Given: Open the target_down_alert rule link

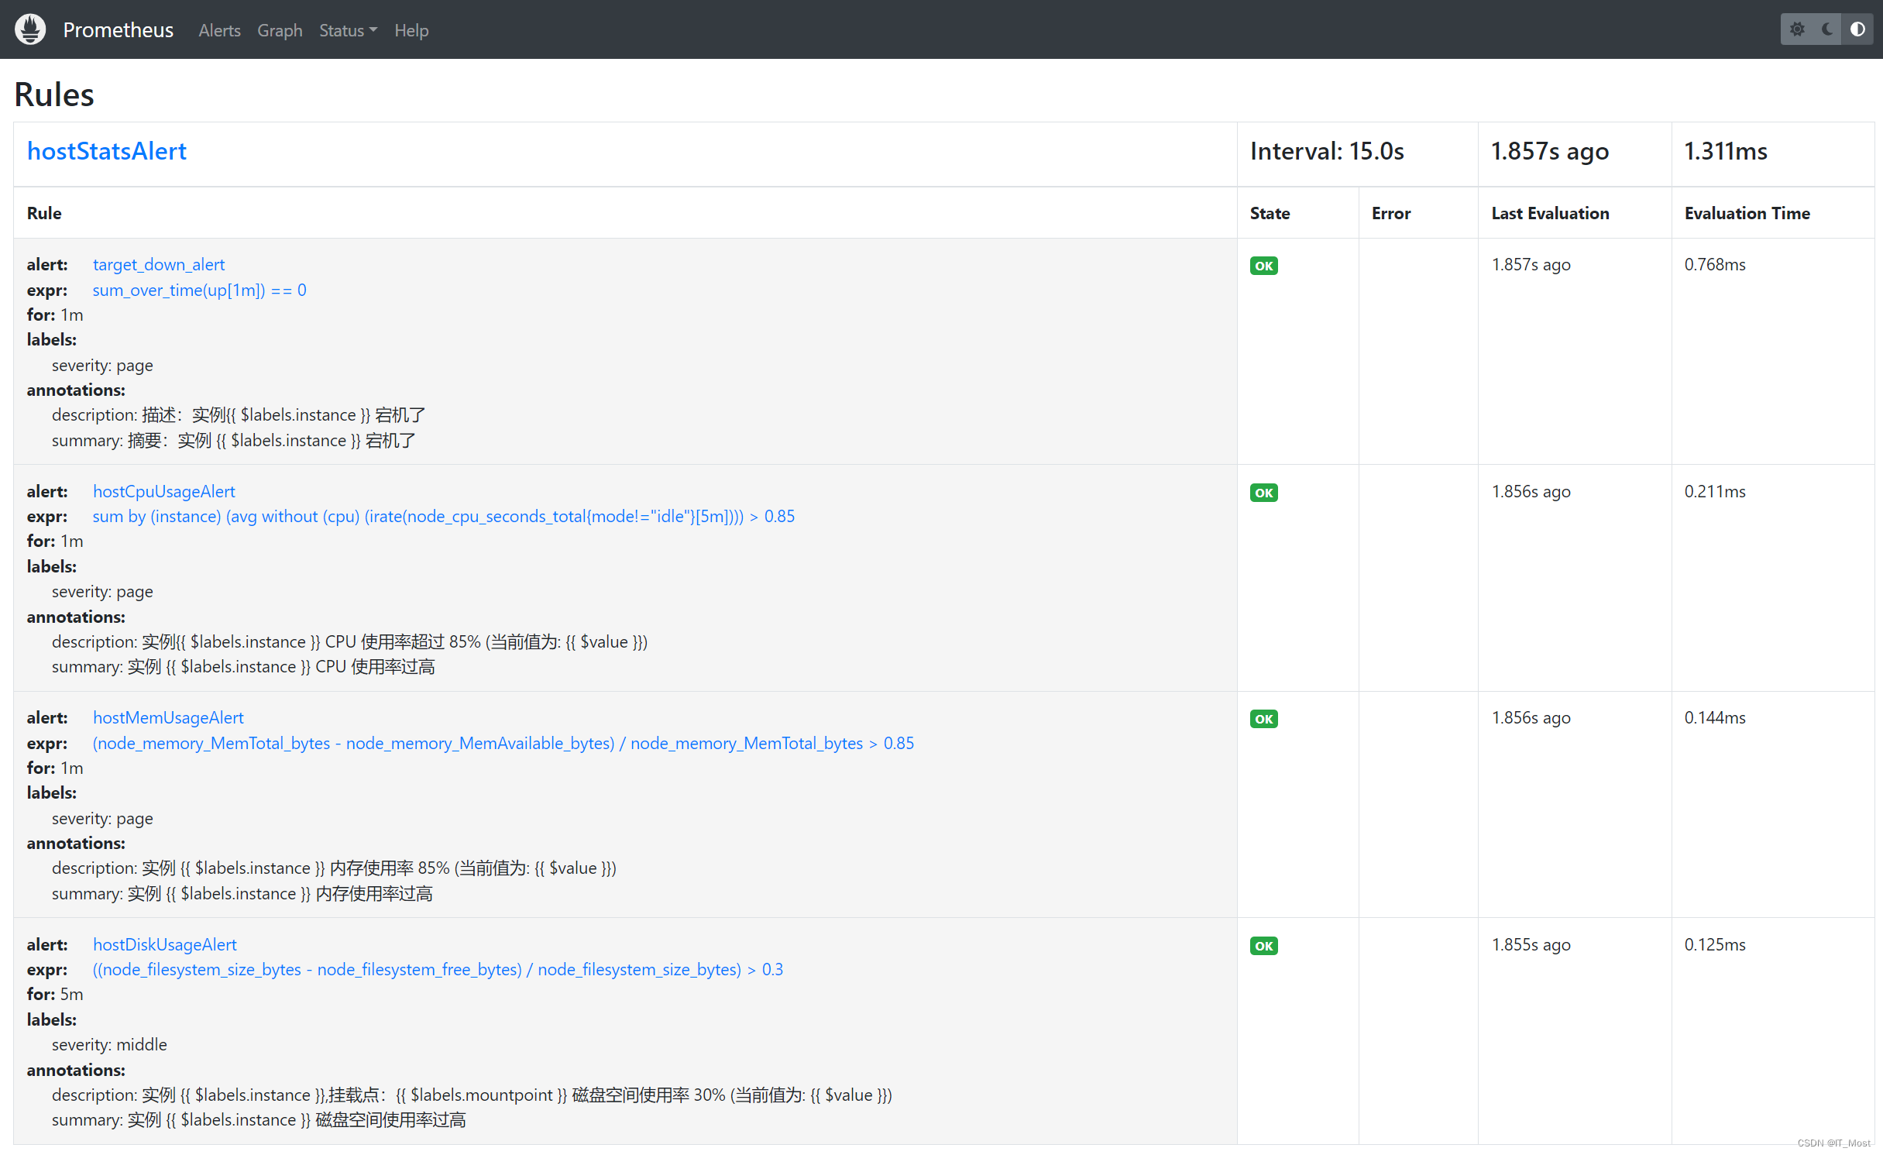Looking at the screenshot, I should point(159,265).
